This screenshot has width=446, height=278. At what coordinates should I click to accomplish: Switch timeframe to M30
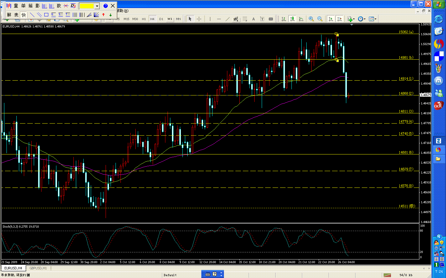click(x=135, y=19)
